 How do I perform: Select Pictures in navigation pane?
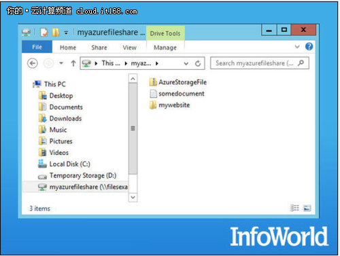[x=61, y=141]
